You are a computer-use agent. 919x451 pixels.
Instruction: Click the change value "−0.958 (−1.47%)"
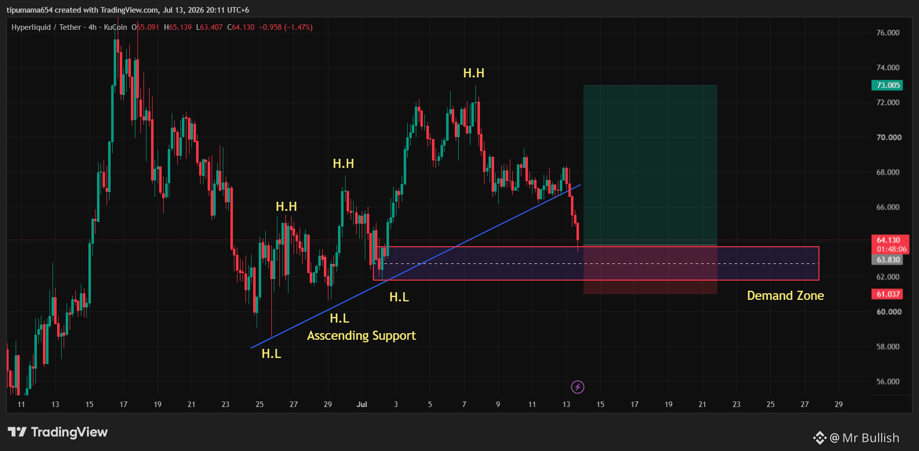coord(286,27)
